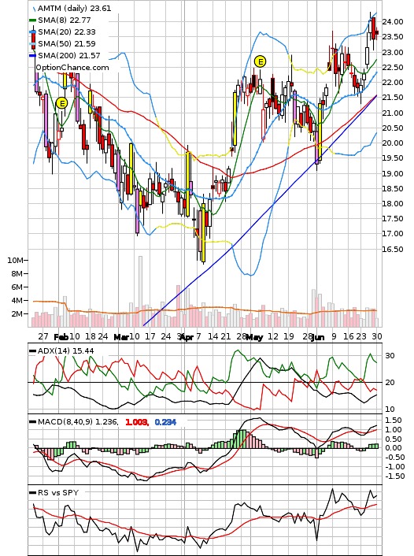Click the Jun label on the date axis

318,337
